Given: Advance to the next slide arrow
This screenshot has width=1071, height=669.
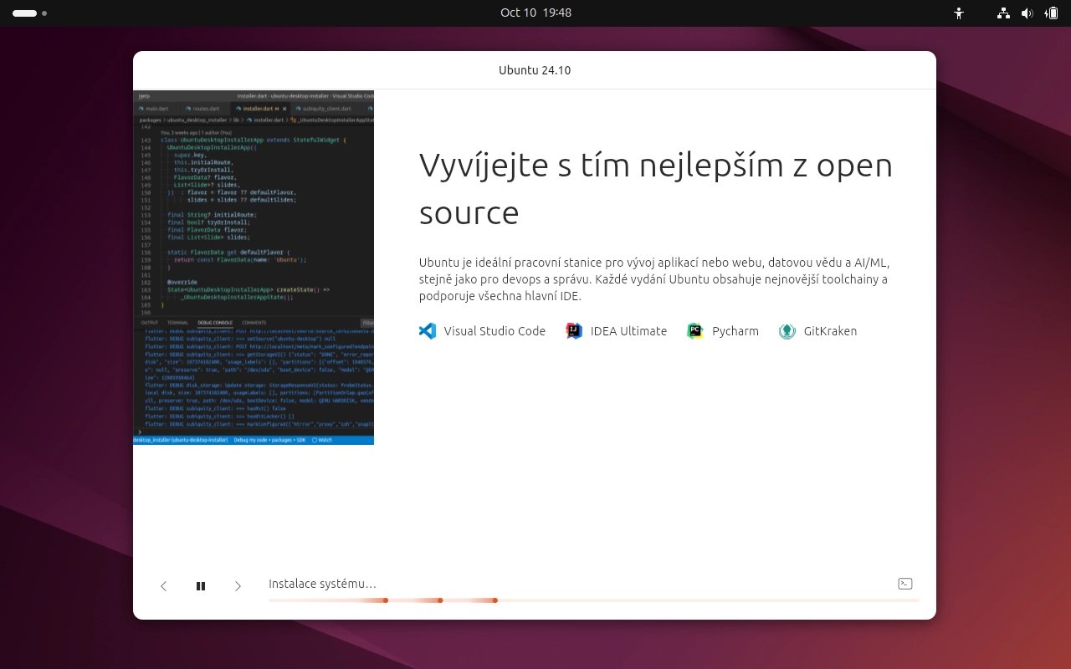Looking at the screenshot, I should click(x=238, y=586).
